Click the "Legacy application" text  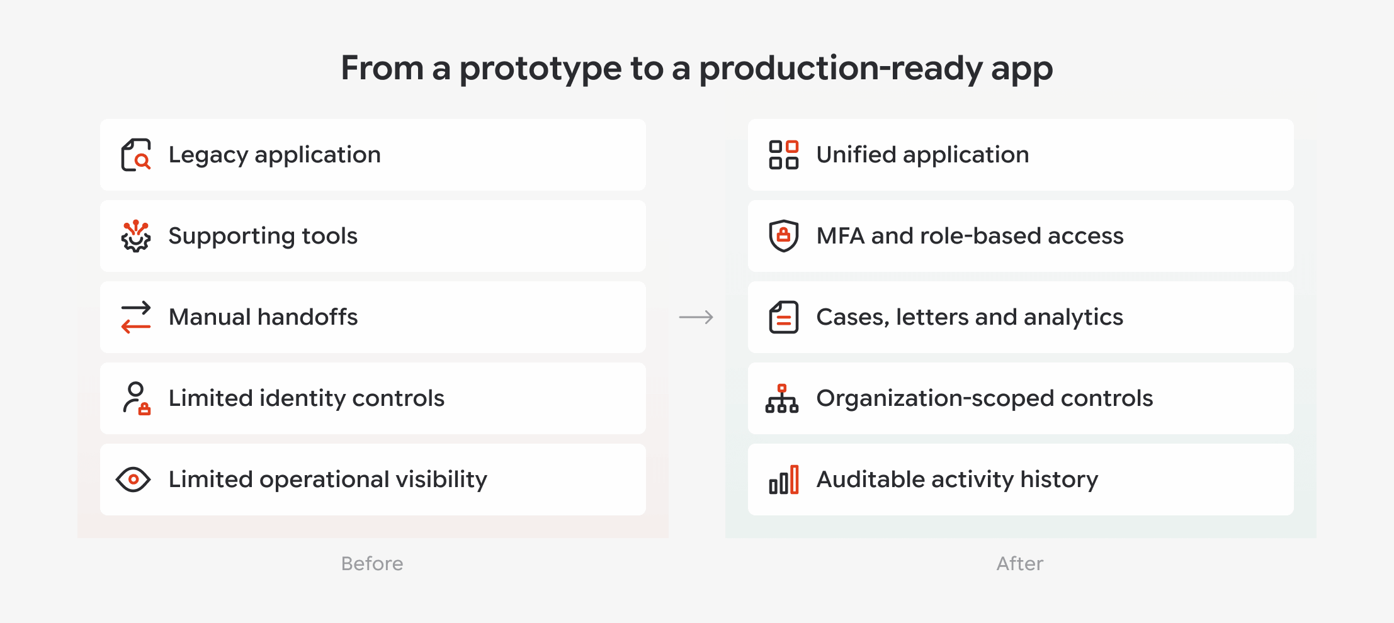[275, 155]
